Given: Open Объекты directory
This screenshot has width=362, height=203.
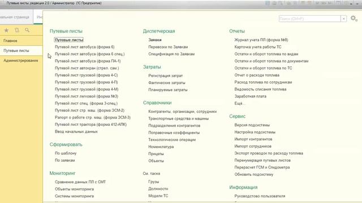Looking at the screenshot, I should (x=156, y=161).
